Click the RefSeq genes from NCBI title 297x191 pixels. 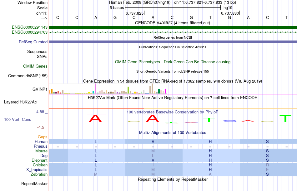pos(173,37)
